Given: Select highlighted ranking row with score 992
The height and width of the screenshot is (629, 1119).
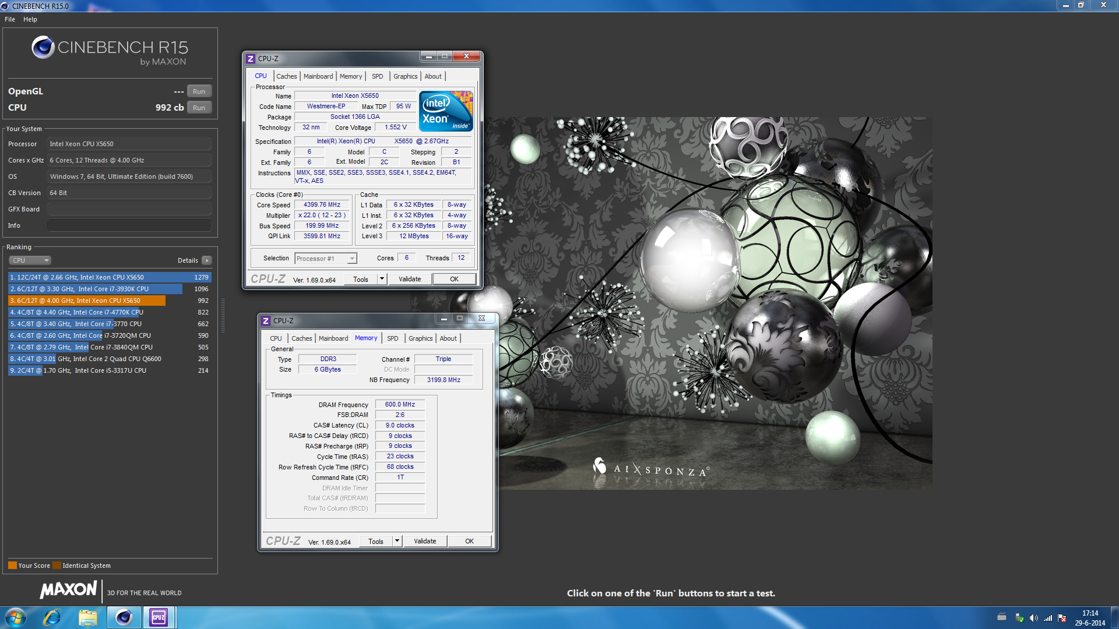Looking at the screenshot, I should (110, 301).
